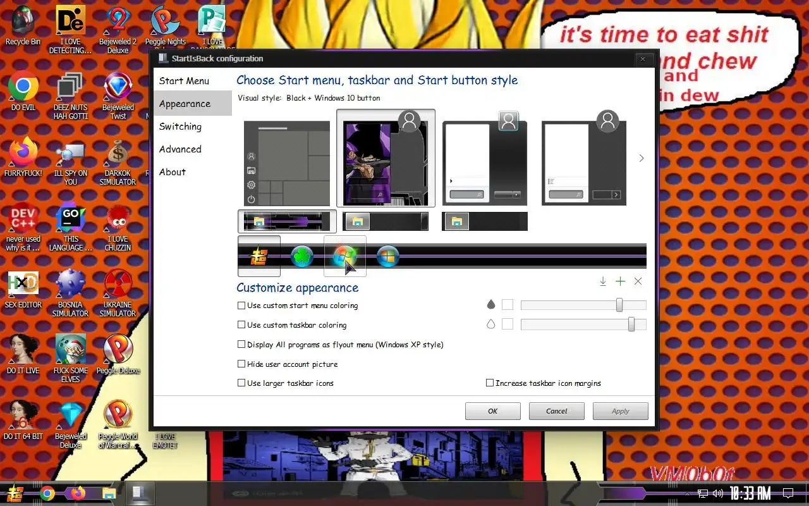Choose the green clover Start button

pos(302,256)
